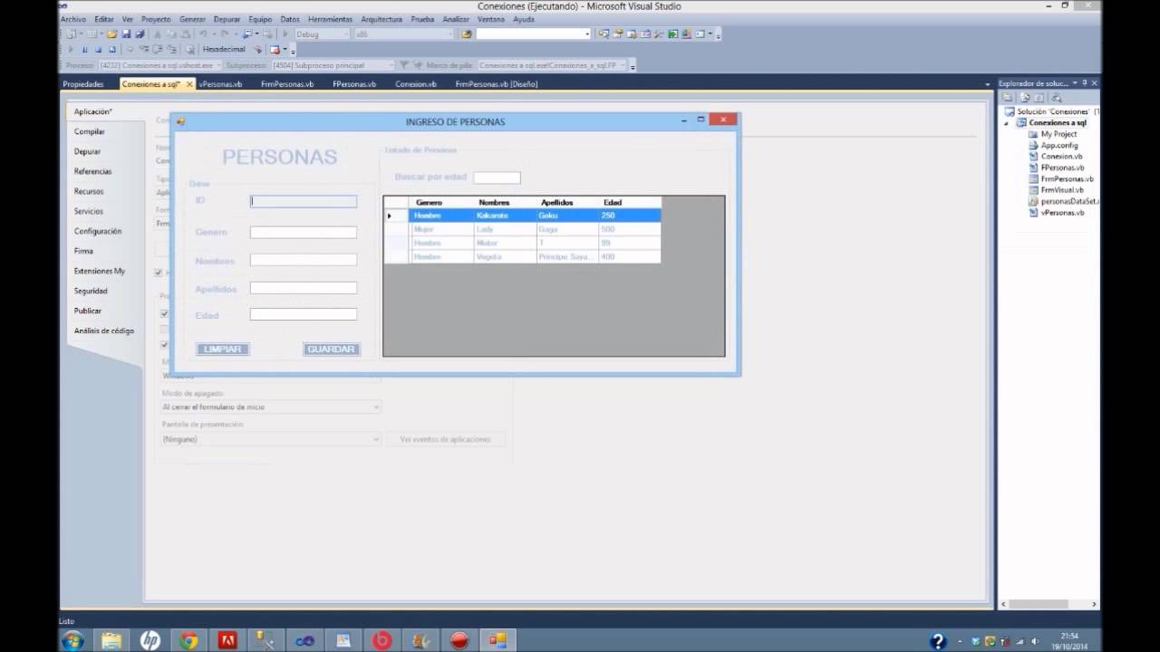Open the find combo box dropdown arrow
The width and height of the screenshot is (1160, 652).
pyautogui.click(x=587, y=34)
